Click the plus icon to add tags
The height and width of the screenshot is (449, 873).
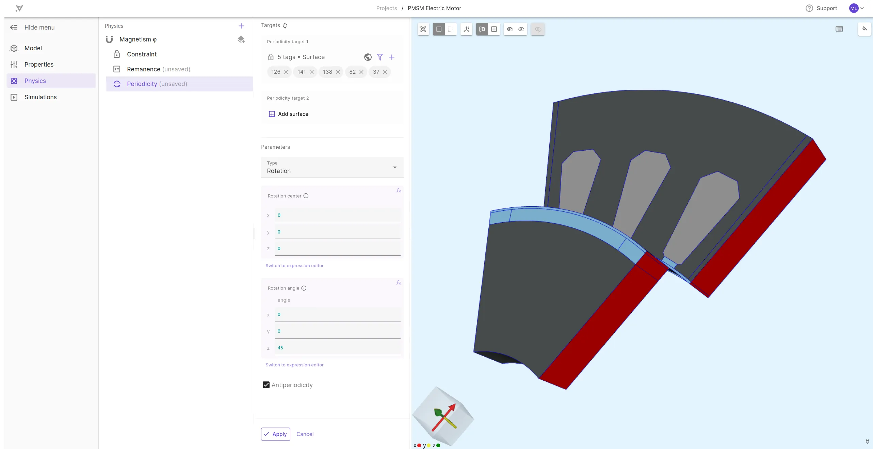point(392,57)
